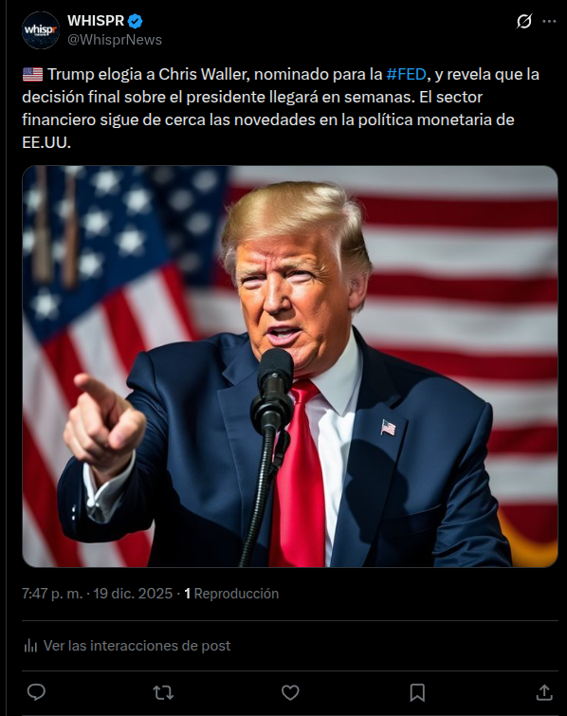Viewport: 567px width, 716px height.
Task: Click the US flag emoji in the post
Action: coord(32,74)
